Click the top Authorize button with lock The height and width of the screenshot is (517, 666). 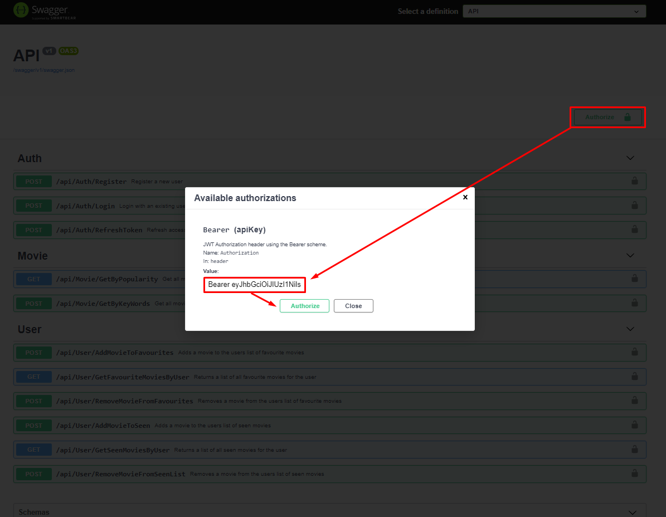(x=607, y=117)
